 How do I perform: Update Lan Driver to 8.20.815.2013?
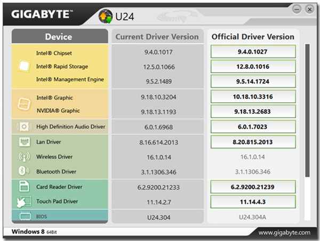click(x=253, y=142)
